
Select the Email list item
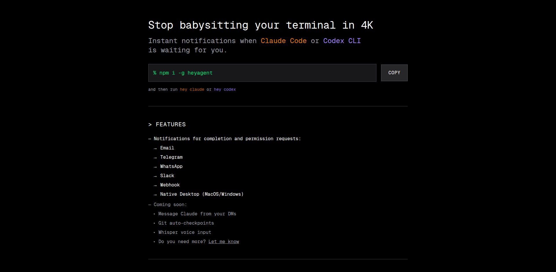[x=167, y=148]
